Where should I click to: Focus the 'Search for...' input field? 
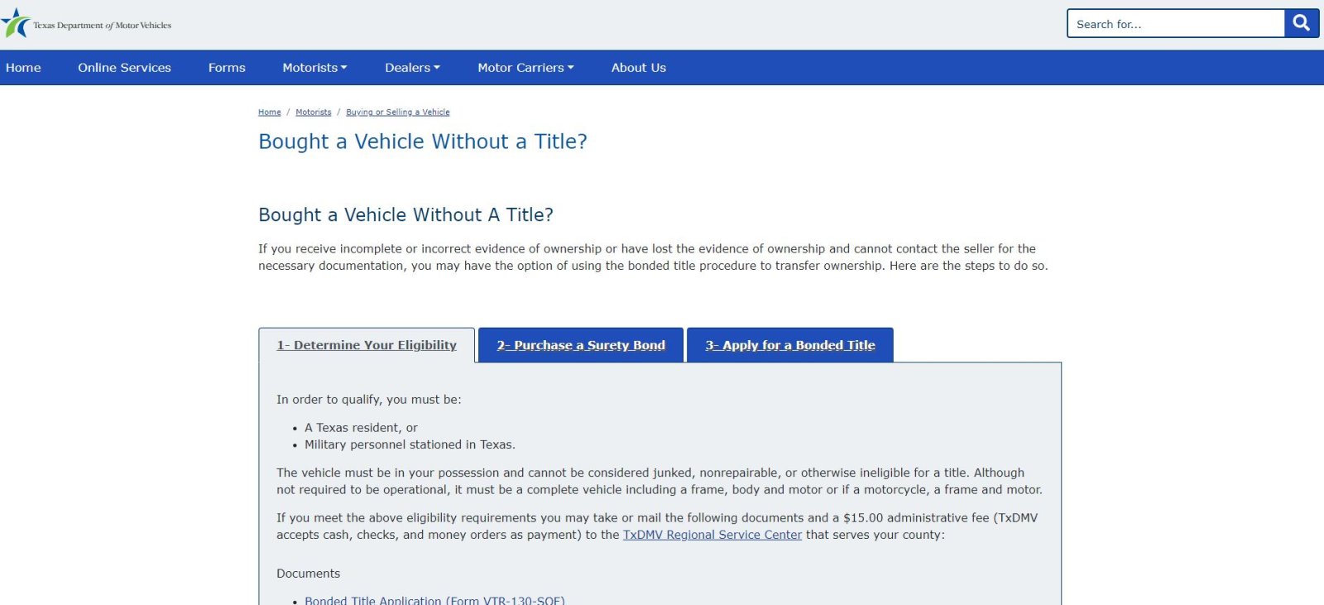click(x=1176, y=24)
